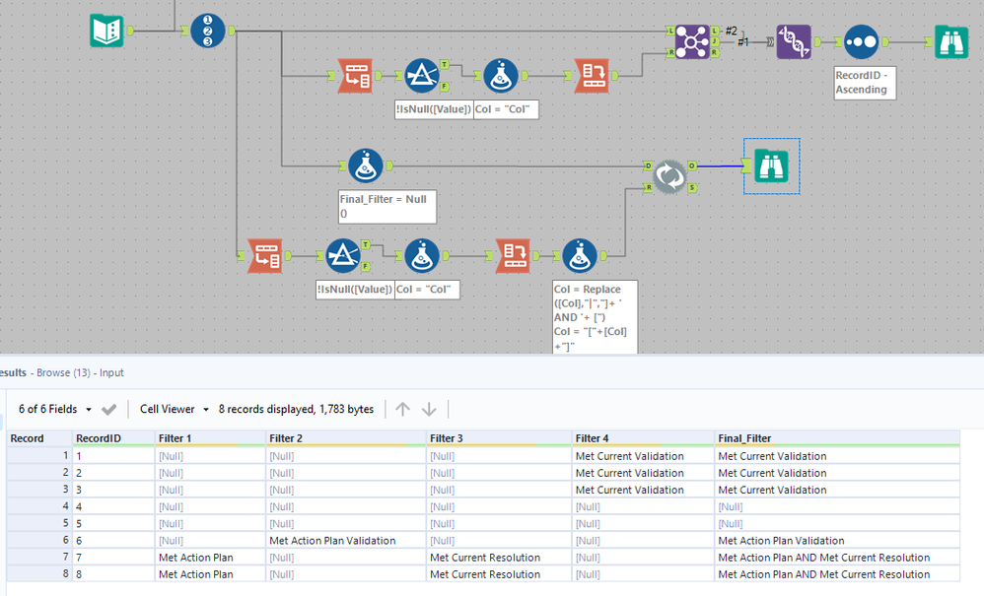Click the Col = Replace annotation box
Screen dimensions: 984x596
595,318
